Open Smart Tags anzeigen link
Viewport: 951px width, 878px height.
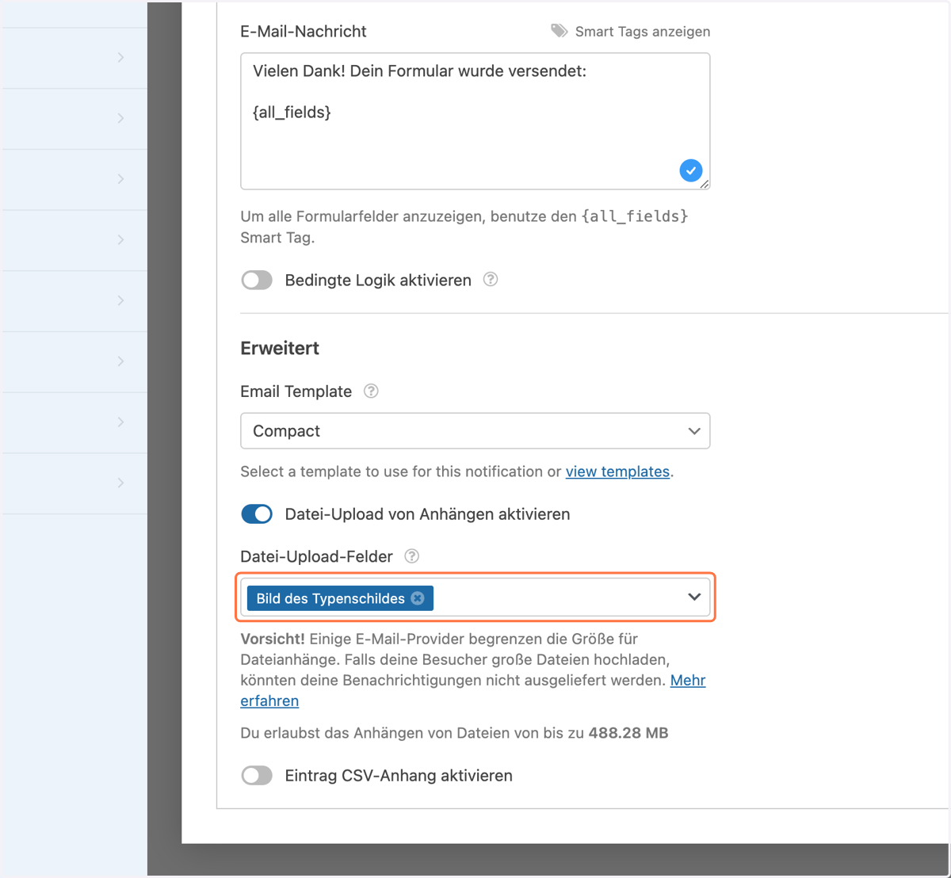tap(642, 32)
